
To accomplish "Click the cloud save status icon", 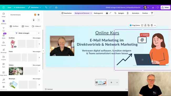I will pos(56,7).
